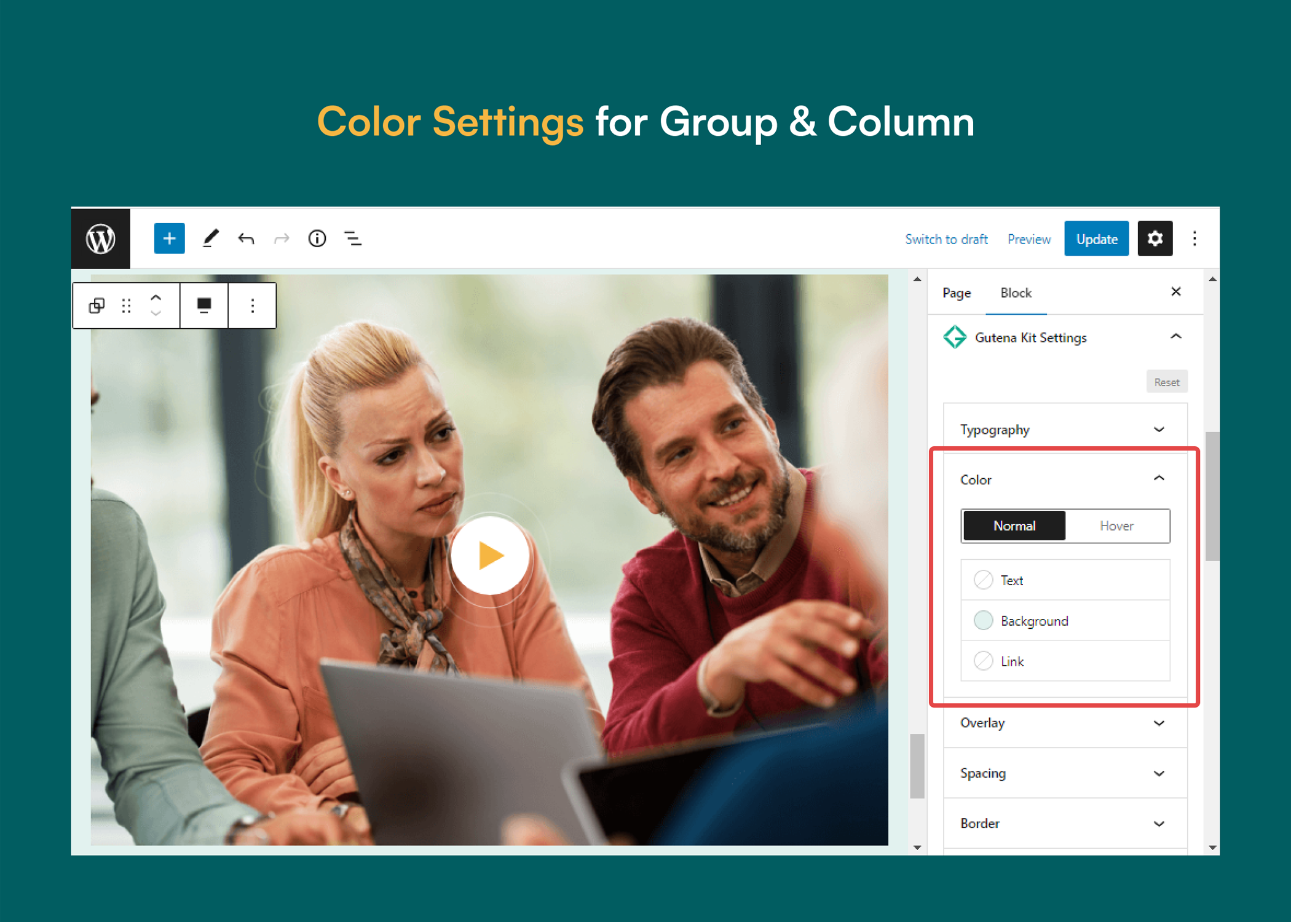
Task: Switch to the Page tab
Action: (x=957, y=293)
